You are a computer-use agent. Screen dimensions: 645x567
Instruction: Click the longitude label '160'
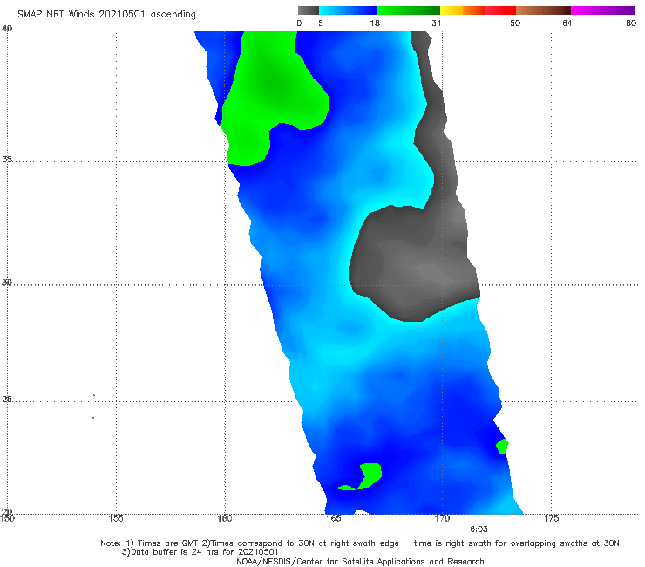click(x=225, y=518)
